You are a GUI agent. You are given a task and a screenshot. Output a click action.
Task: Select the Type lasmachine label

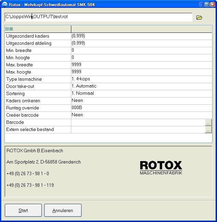24,79
